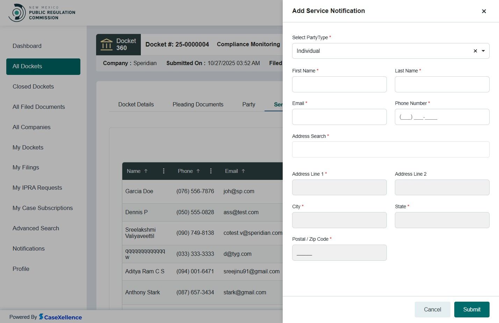Click email sreejinu91@gmail.com

pos(251,271)
